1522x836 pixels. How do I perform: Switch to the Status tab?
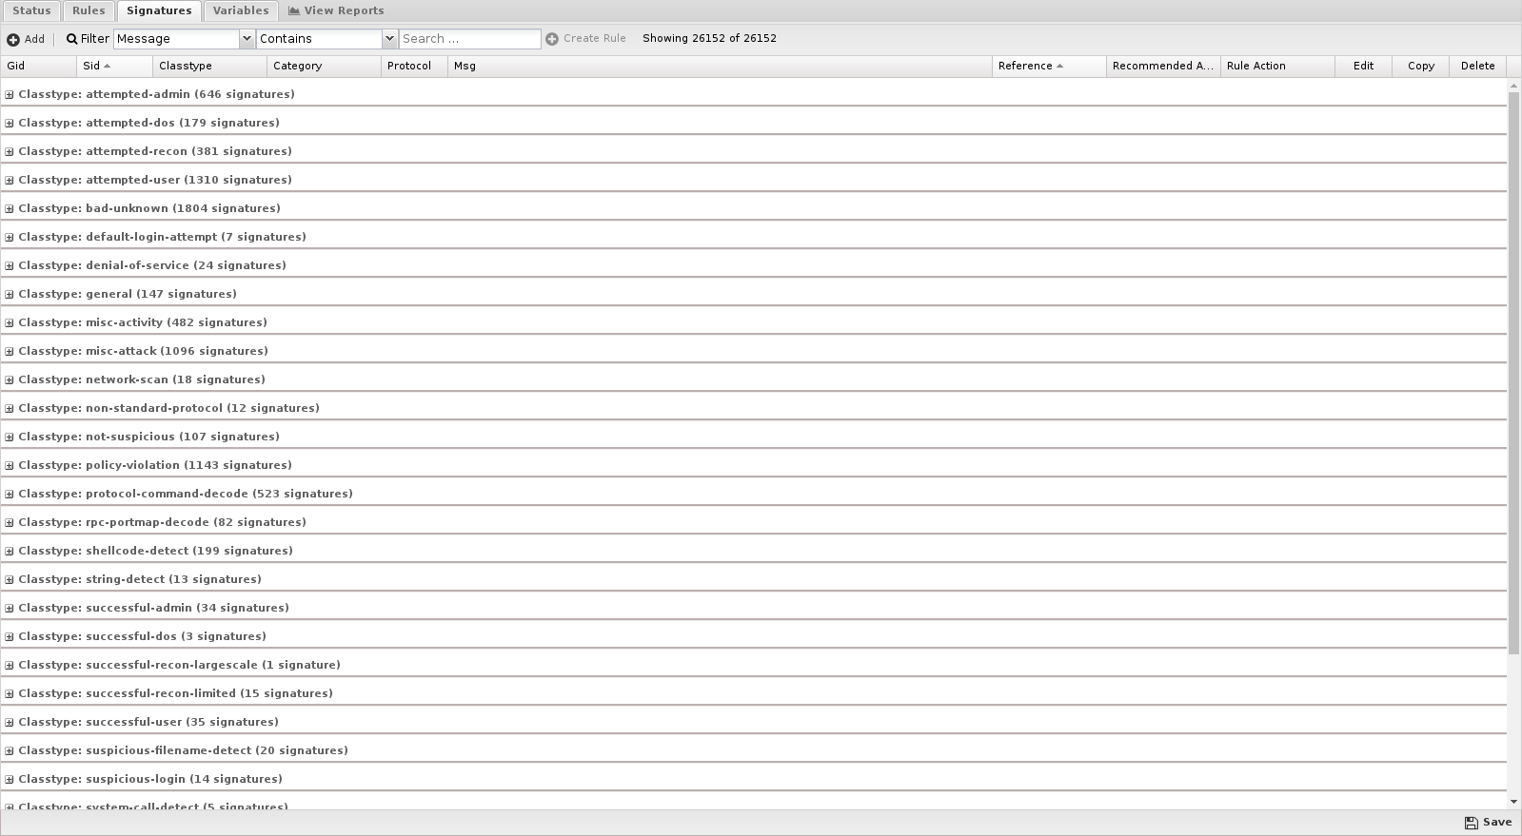click(x=31, y=10)
